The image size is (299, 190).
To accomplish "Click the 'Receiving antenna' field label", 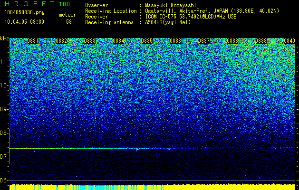I will [109, 22].
